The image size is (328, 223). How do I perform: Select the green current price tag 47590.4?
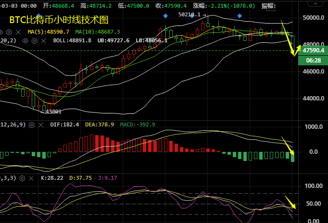[313, 50]
